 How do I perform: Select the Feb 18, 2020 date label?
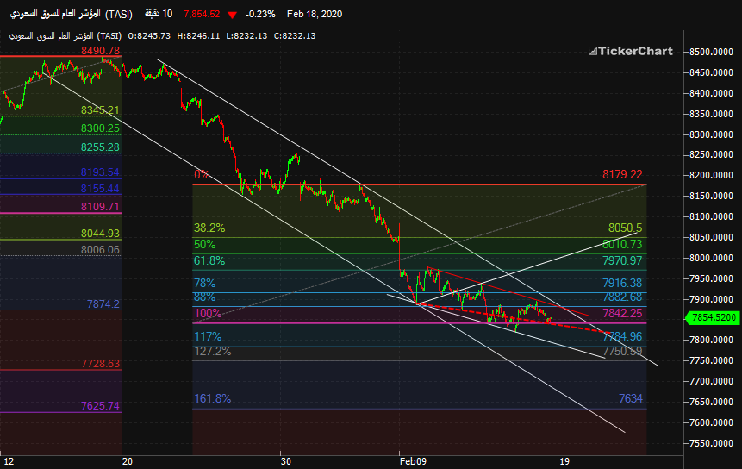(314, 14)
